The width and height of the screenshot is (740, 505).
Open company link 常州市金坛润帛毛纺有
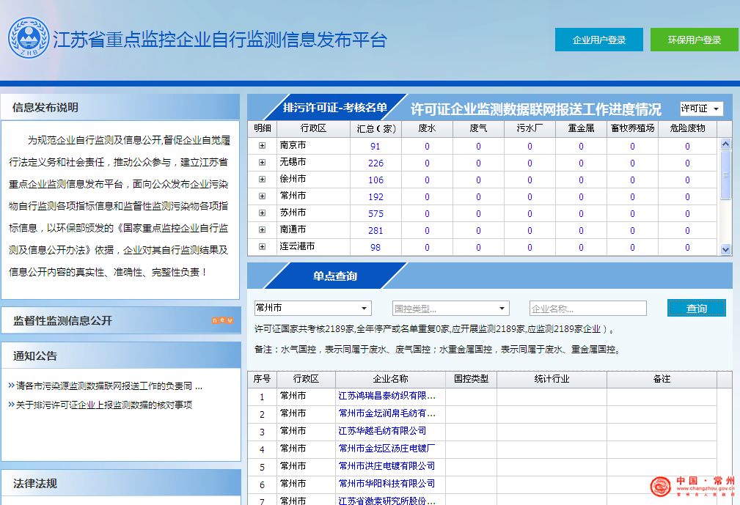387,413
